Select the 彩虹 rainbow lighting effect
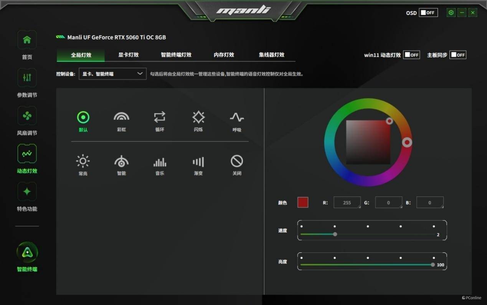 (x=121, y=121)
